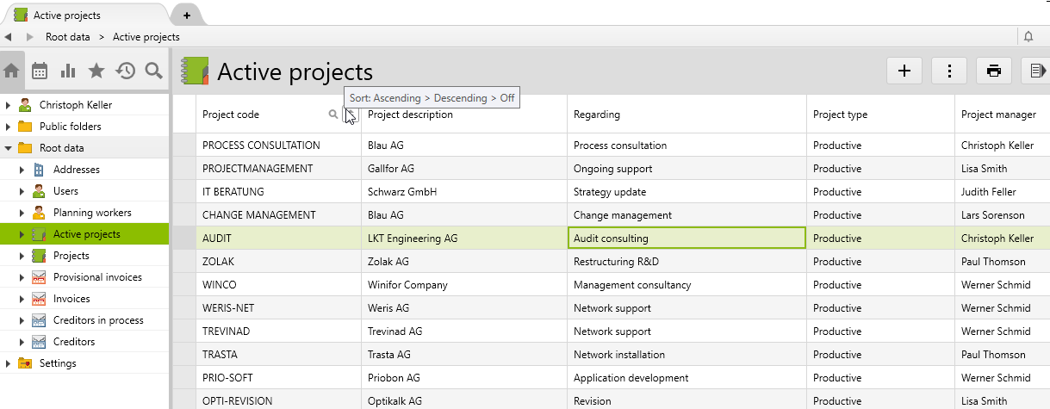Open the history clock icon

[126, 71]
